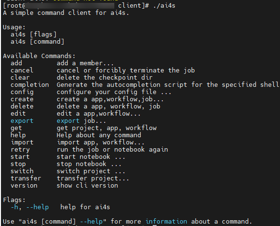Viewport: 280px width, 226px height.
Task: Click the quoted "ai4s [command] --help" hint
Action: click(x=62, y=222)
